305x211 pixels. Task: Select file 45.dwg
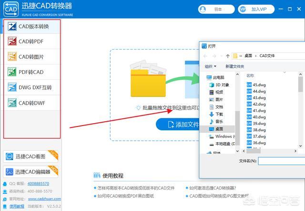point(256,85)
